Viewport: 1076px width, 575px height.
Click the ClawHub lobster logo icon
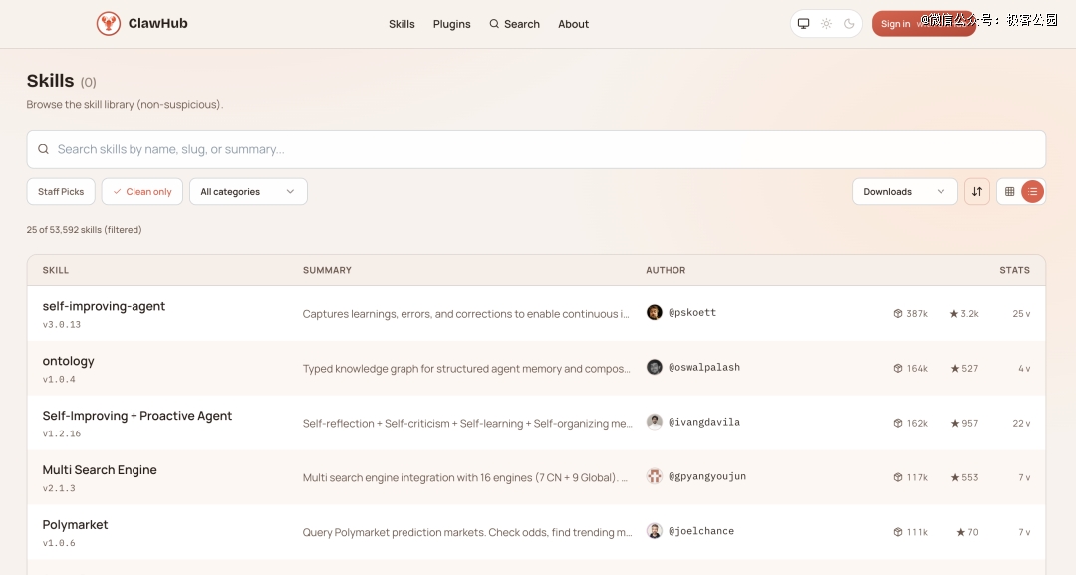point(109,24)
